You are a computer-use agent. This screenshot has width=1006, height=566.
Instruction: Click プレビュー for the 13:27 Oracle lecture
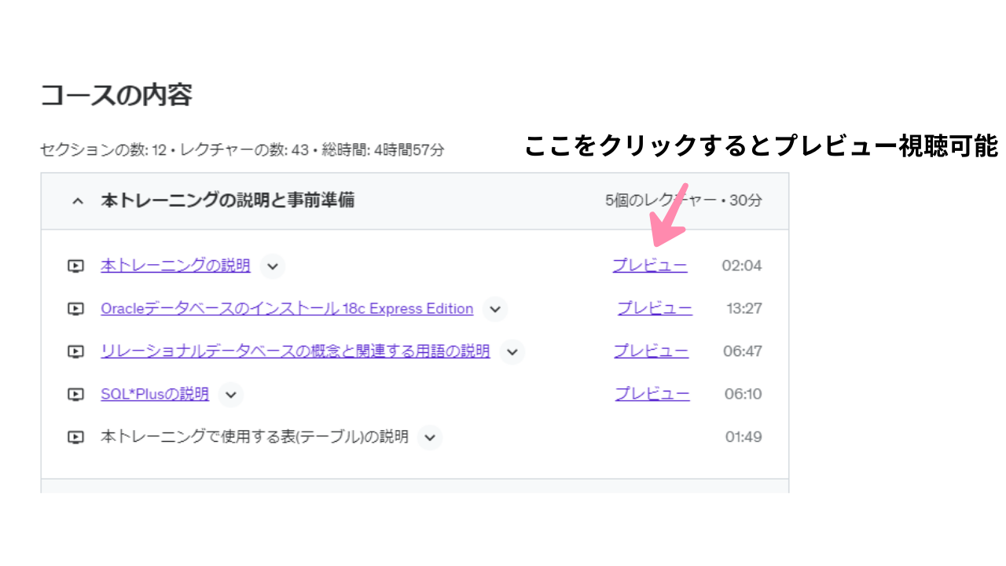coord(655,309)
